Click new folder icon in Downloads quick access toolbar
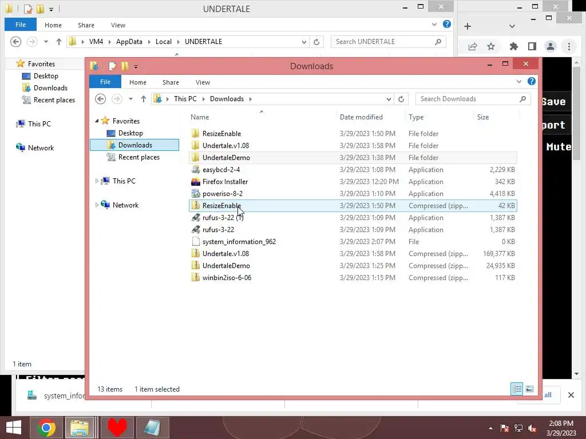 [x=125, y=66]
